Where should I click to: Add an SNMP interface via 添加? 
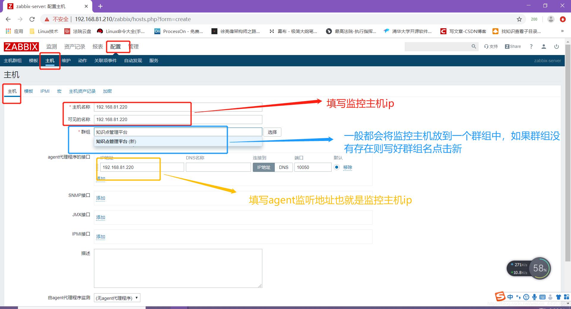(x=101, y=198)
